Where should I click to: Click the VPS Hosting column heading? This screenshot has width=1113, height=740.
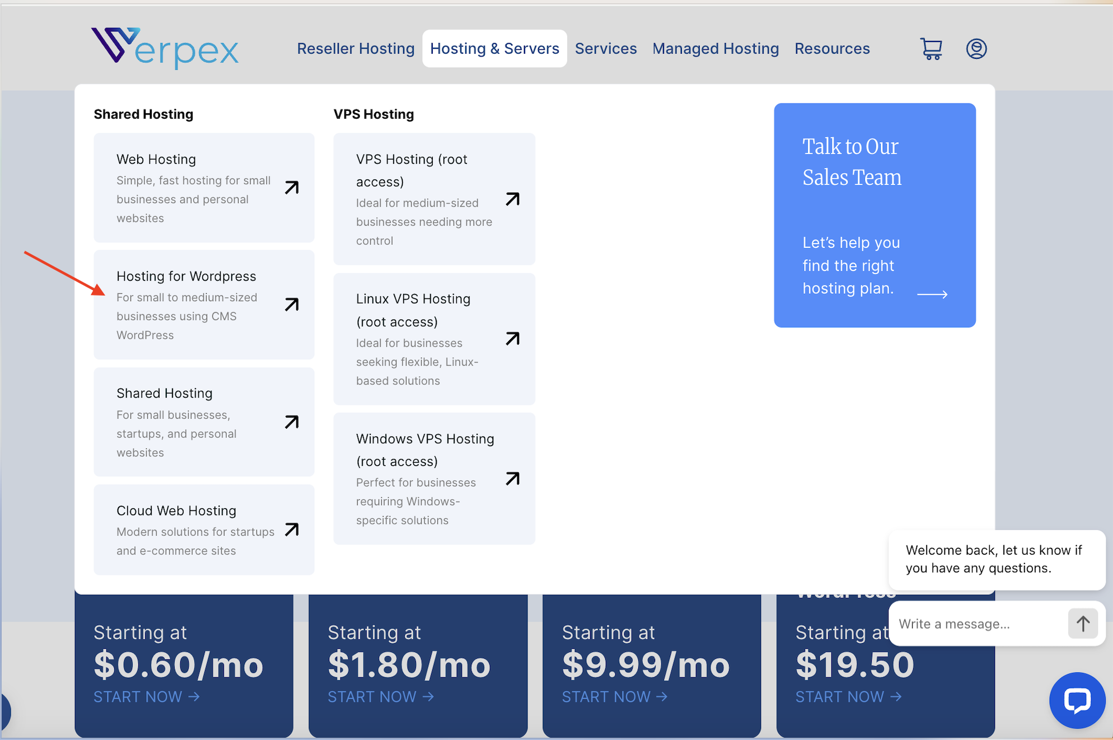pos(373,114)
